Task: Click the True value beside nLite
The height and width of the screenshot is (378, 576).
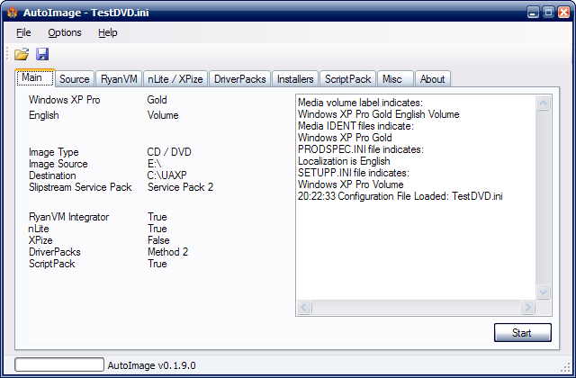Action: pyautogui.click(x=157, y=229)
